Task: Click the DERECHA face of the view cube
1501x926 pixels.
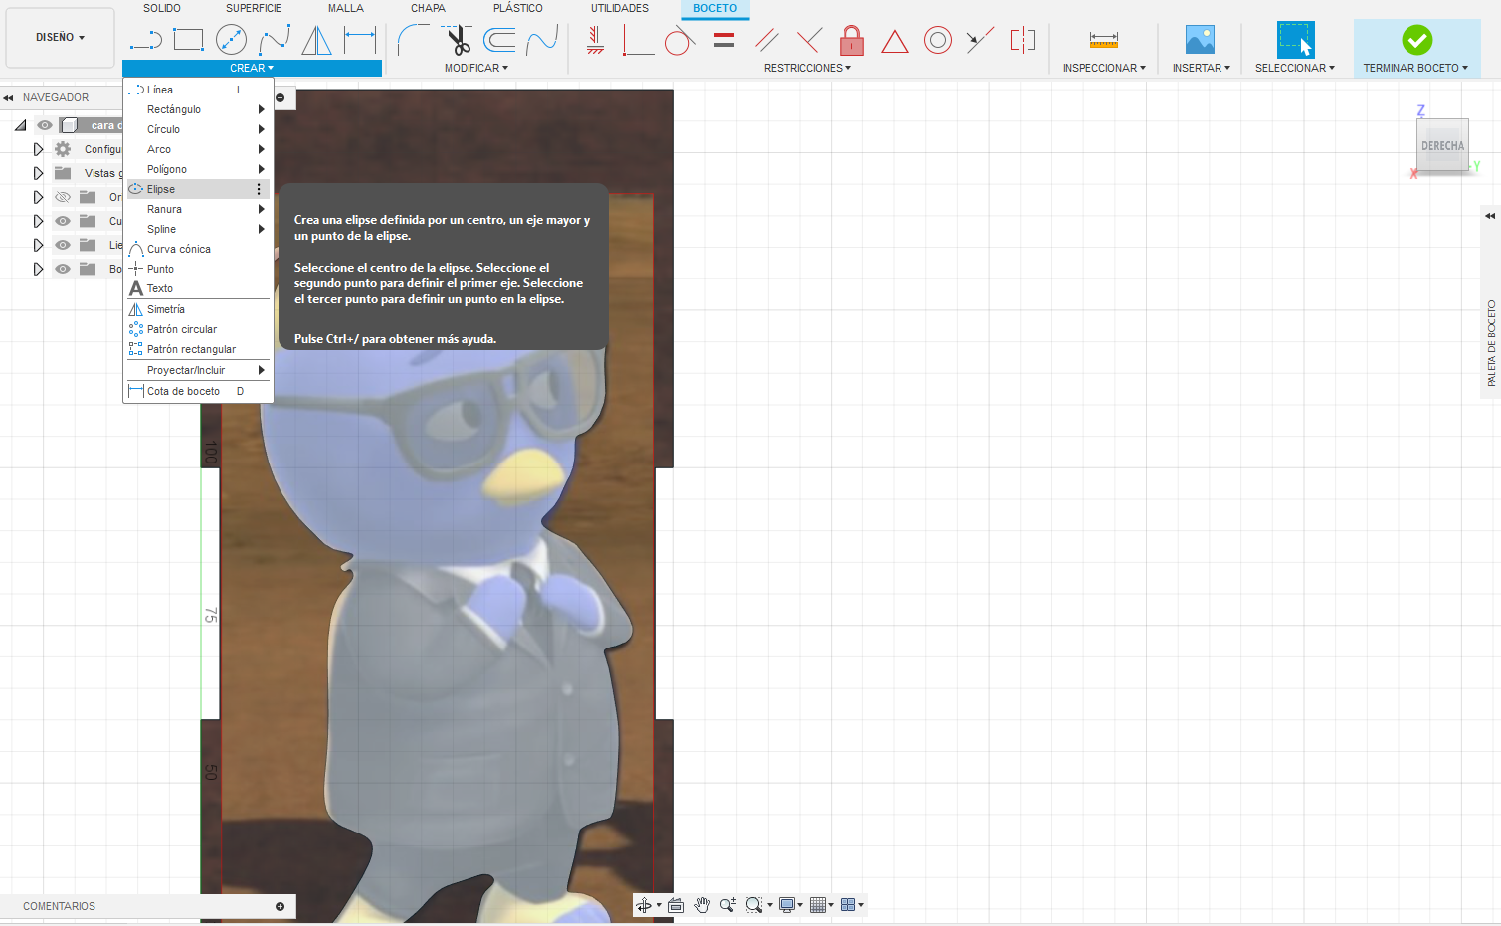Action: [x=1442, y=146]
